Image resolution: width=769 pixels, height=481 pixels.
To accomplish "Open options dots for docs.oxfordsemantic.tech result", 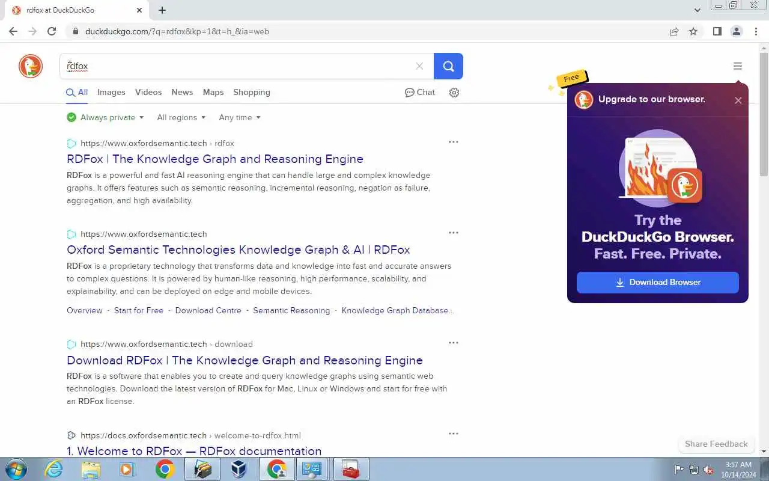I will tap(454, 434).
